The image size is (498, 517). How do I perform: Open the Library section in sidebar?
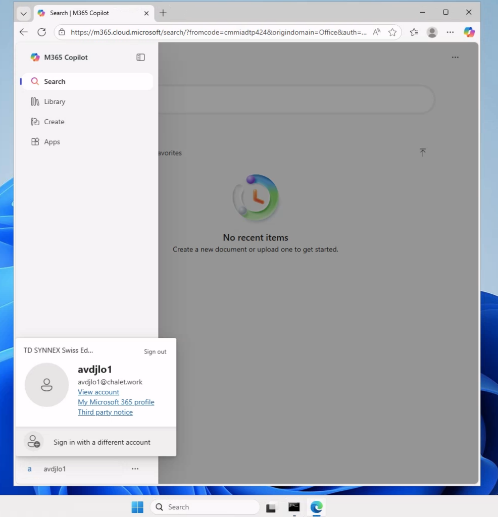(55, 101)
